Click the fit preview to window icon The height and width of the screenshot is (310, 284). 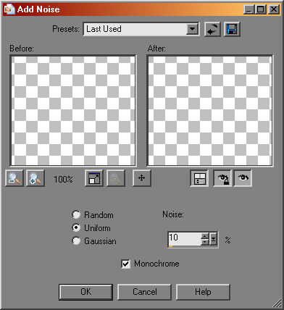(94, 178)
